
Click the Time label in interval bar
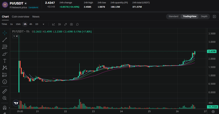tap(4, 24)
